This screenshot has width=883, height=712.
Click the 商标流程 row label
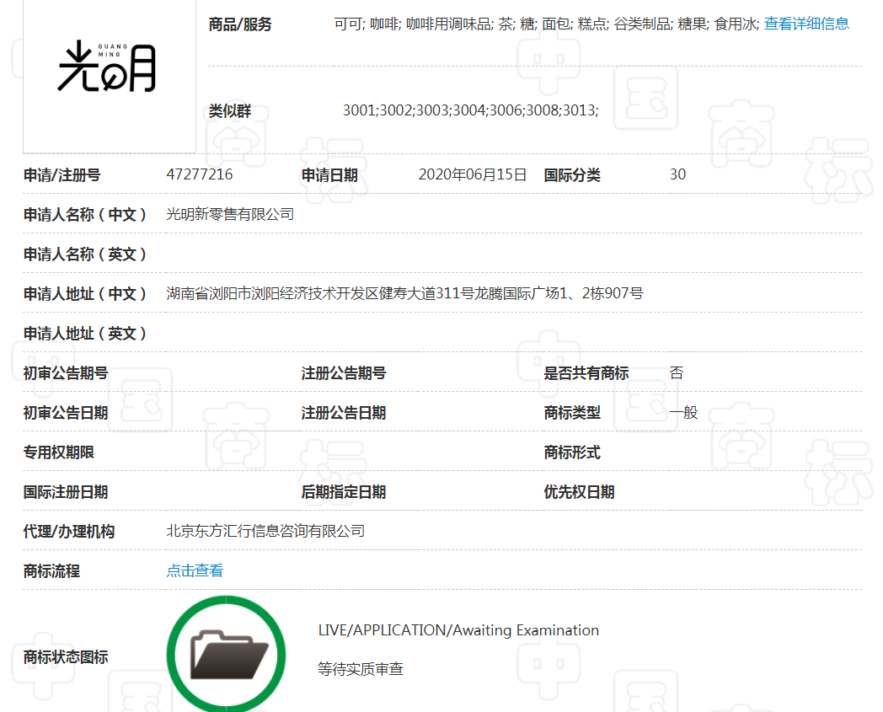pyautogui.click(x=51, y=570)
